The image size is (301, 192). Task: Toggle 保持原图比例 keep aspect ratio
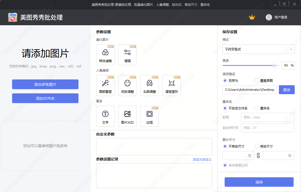235,165
